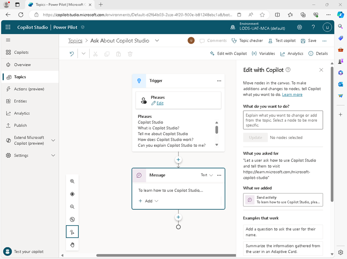Expand Extend Microsoft Copilot section
The width and height of the screenshot is (347, 259).
[x=53, y=140]
